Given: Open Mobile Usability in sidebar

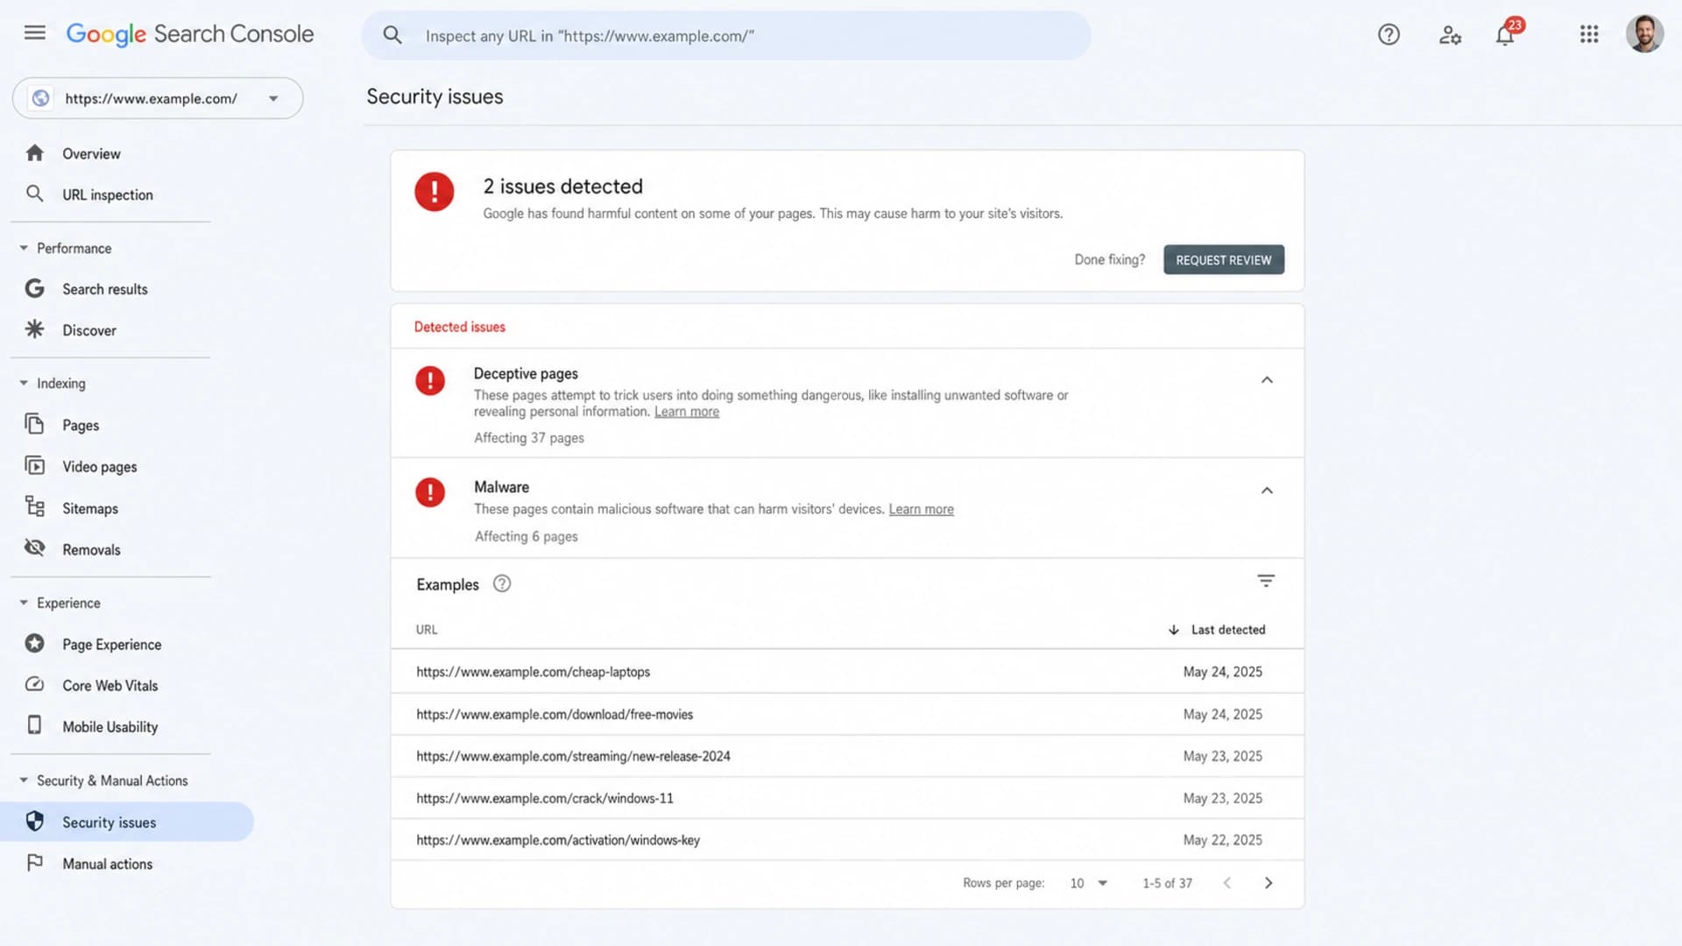Looking at the screenshot, I should pyautogui.click(x=110, y=727).
